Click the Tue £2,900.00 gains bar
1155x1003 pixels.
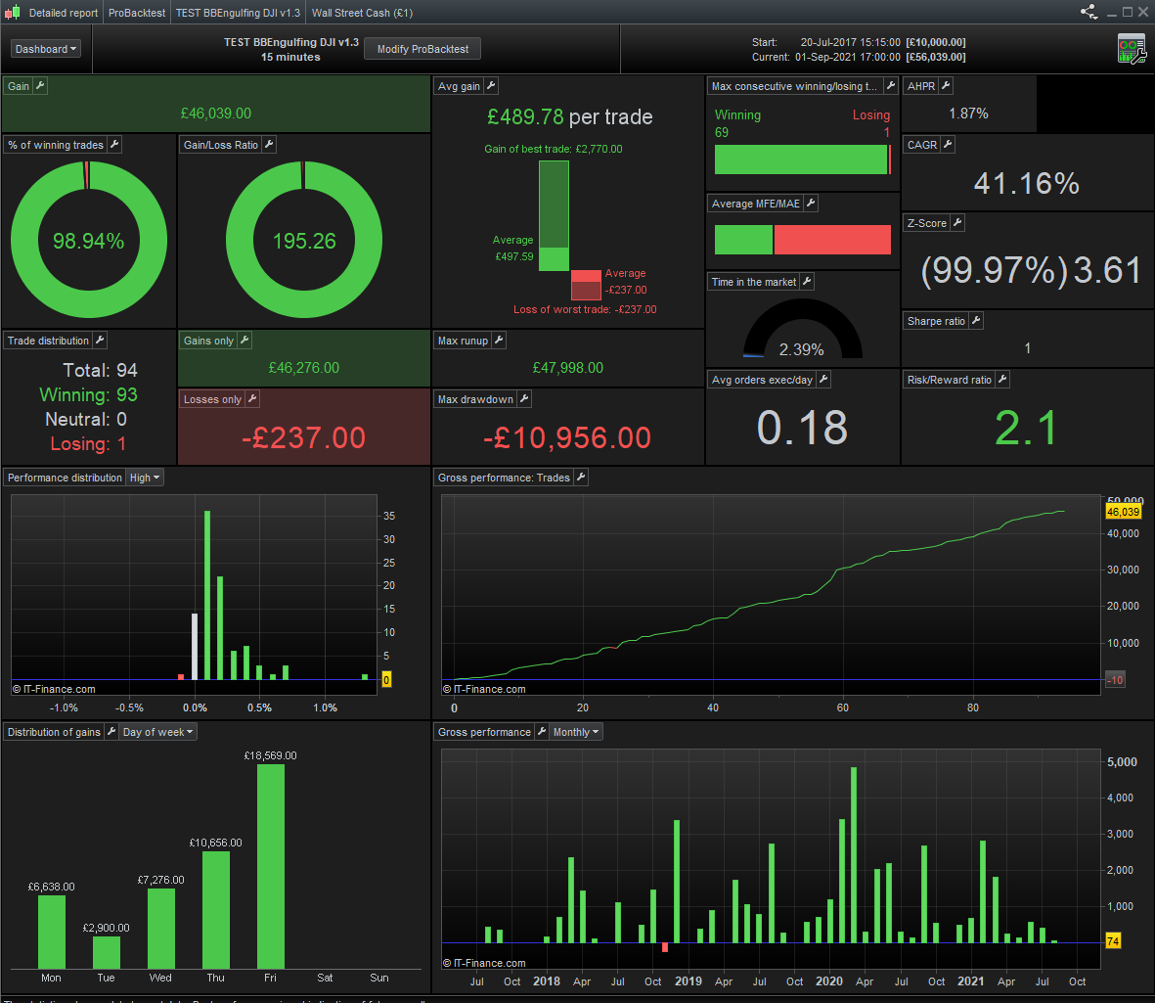(106, 952)
